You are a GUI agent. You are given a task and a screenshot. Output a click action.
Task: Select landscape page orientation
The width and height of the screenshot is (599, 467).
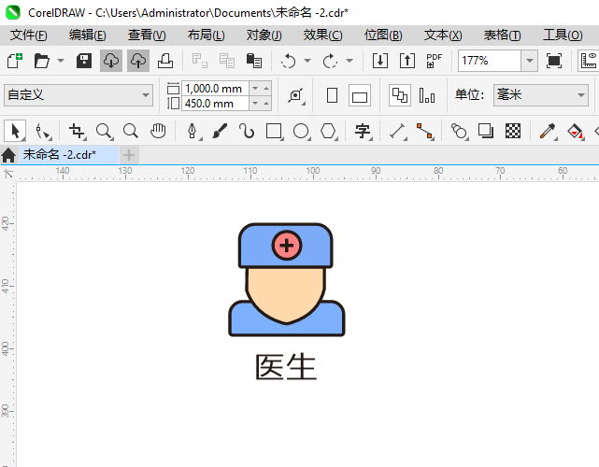click(360, 95)
